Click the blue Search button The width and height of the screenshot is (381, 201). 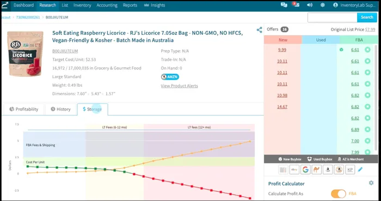pos(367,17)
